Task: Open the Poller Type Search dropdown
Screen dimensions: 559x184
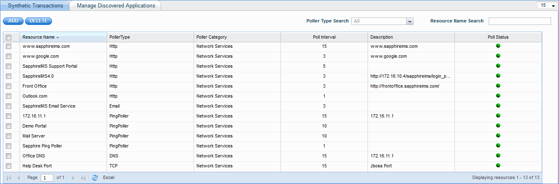Action: pos(410,21)
